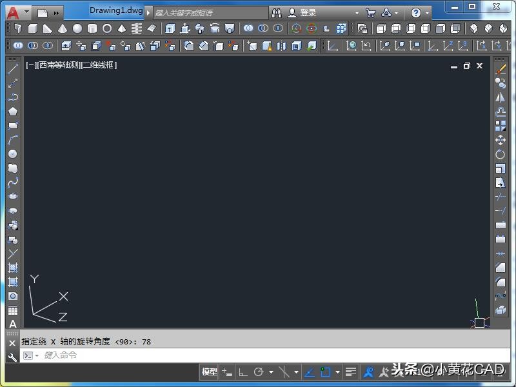Click the Mirror tool on right toolbar
Screen dimensions: 516x387
[x=501, y=97]
